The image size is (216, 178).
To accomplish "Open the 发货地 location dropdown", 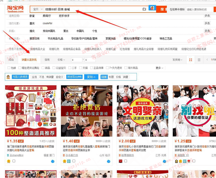I will point(177,60).
